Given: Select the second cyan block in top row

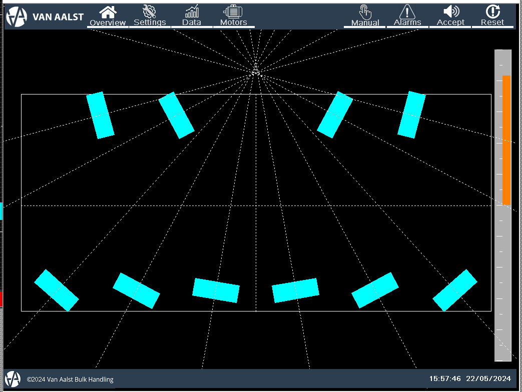Looking at the screenshot, I should point(176,115).
